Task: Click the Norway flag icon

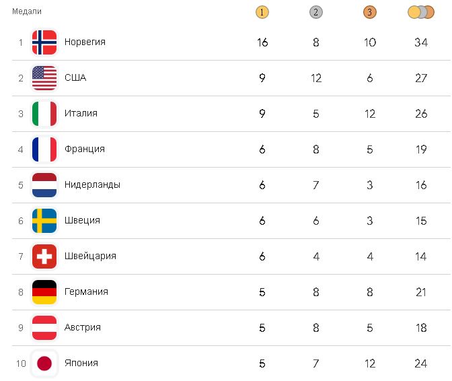Action: point(44,42)
